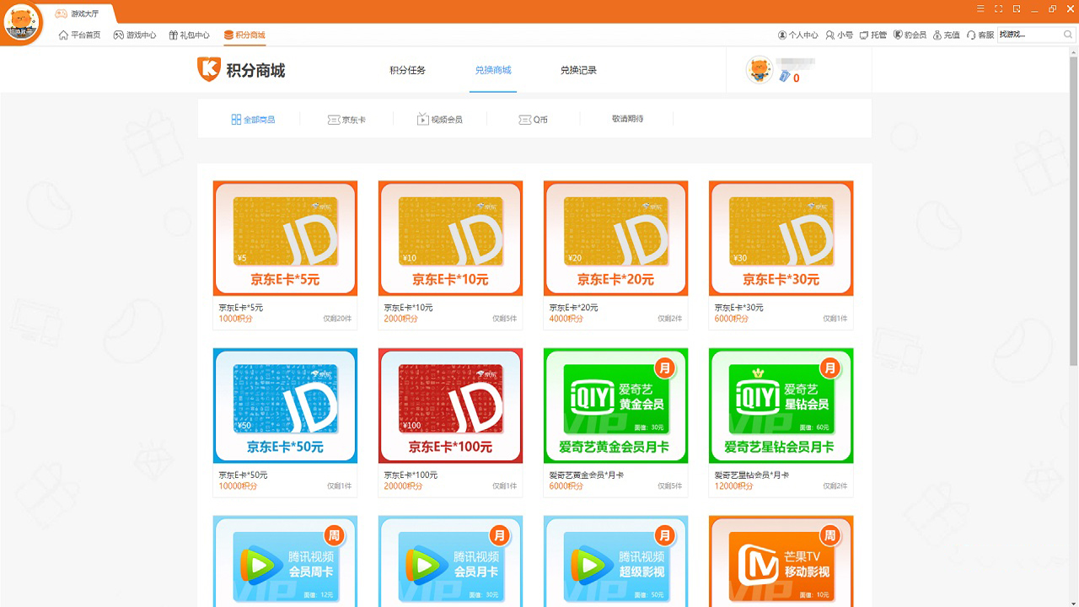Click the 充值 recharge icon
The image size is (1079, 607).
937,35
